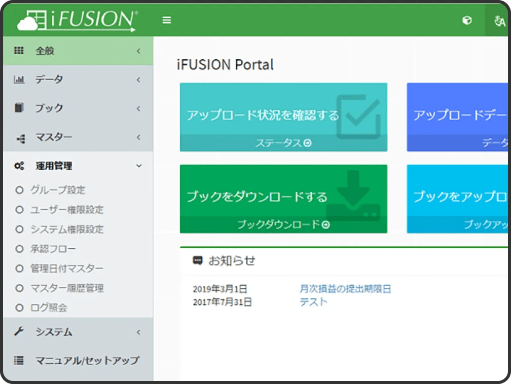This screenshot has height=384, width=511.
Task: Click the bar chart icon beside データ
Action: click(19, 80)
